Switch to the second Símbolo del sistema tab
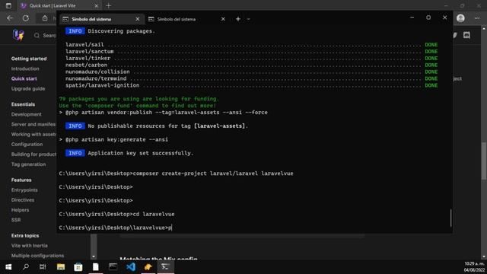 186,19
